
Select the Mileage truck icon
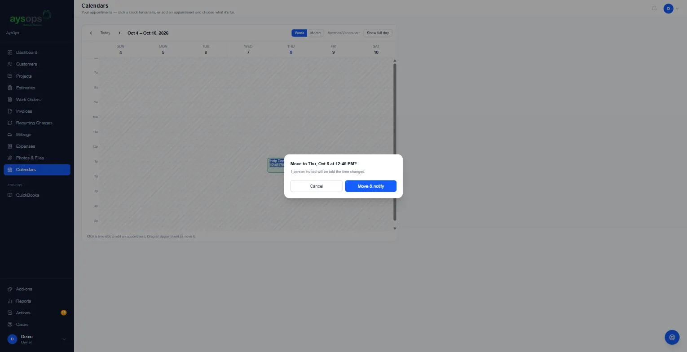[x=10, y=135]
